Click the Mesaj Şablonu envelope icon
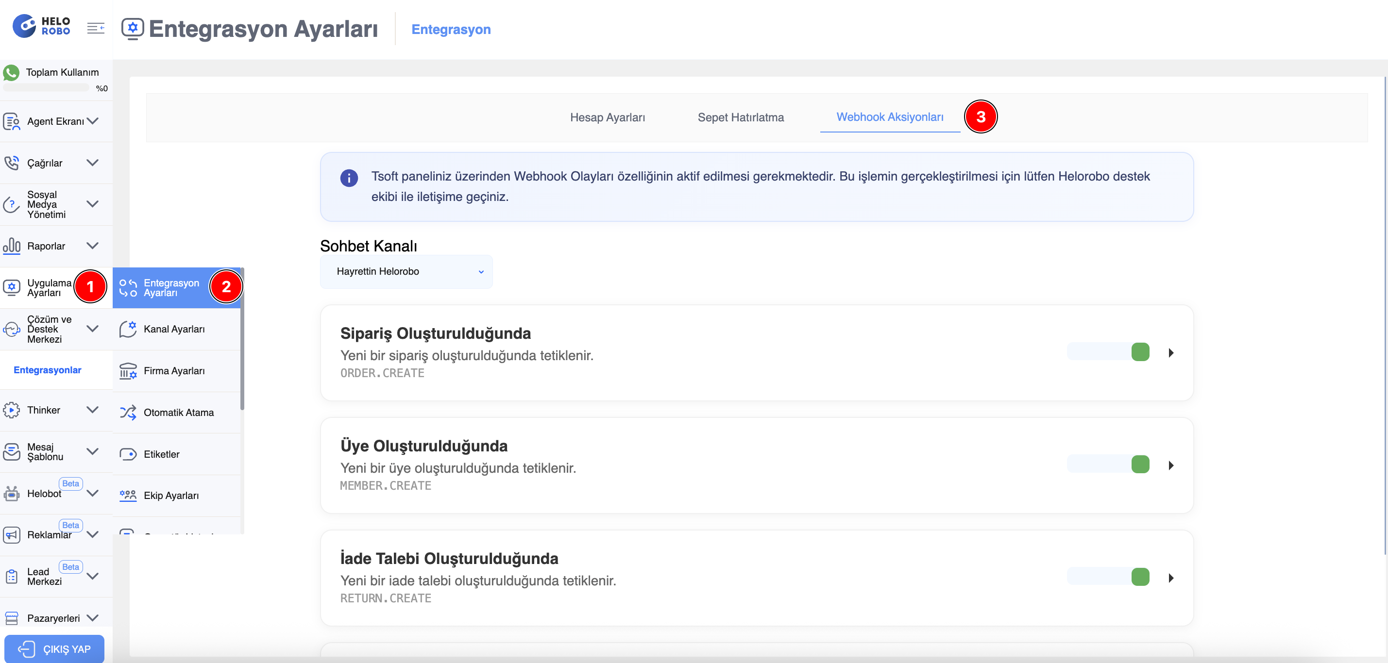The image size is (1388, 663). 11,451
